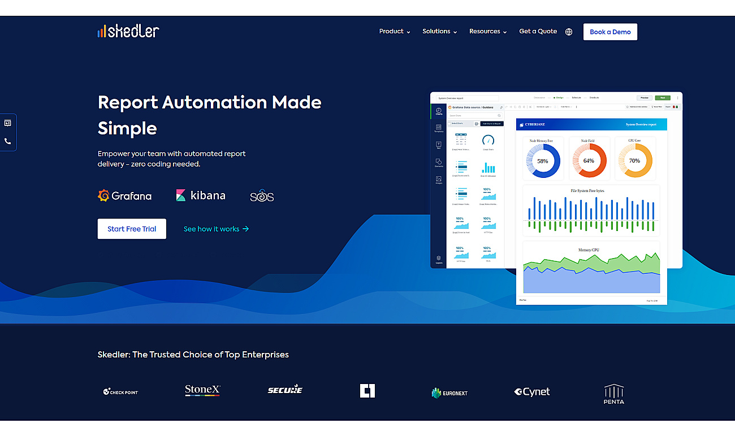Click the SOS spiral logo
Image resolution: width=735 pixels, height=445 pixels.
(x=262, y=196)
